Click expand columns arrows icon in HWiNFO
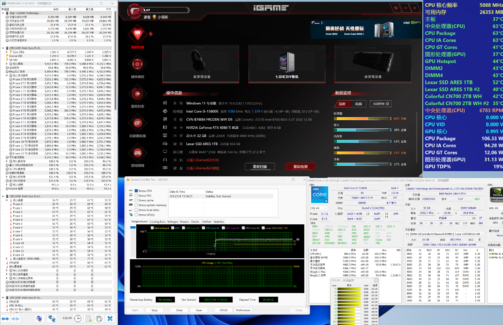This screenshot has width=503, height=325. click(x=5, y=318)
